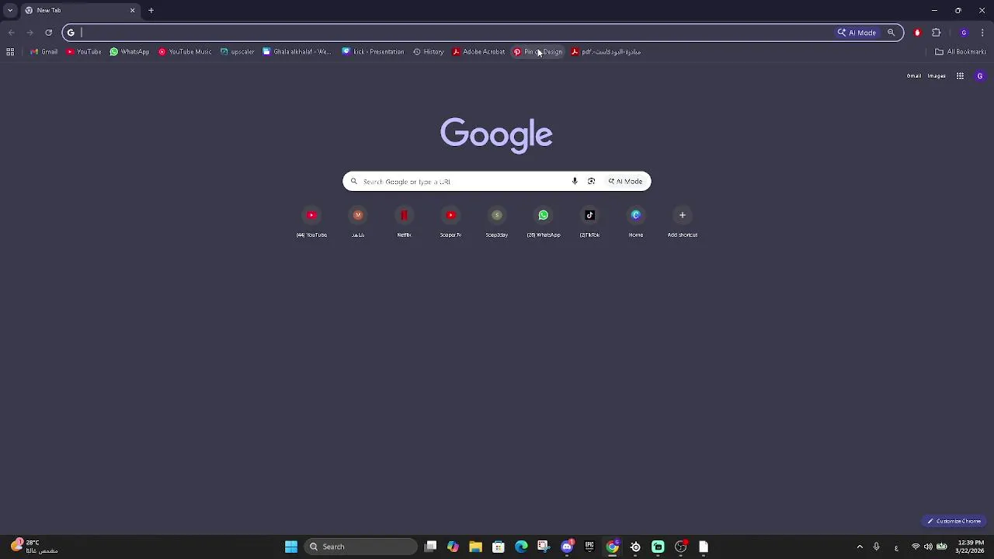Click the Images link on Google page
Viewport: 994px width, 559px height.
tap(937, 76)
